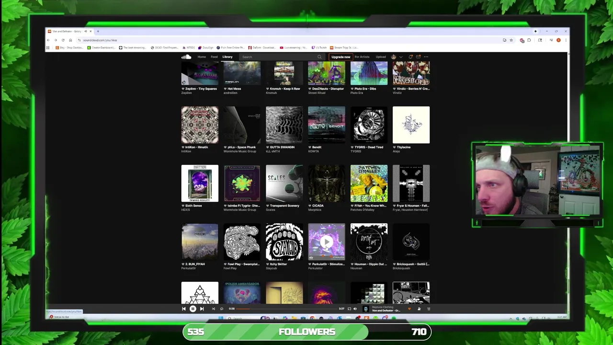This screenshot has height=345, width=613.
Task: Play the Transparent Scenery artwork
Action: pos(284,183)
